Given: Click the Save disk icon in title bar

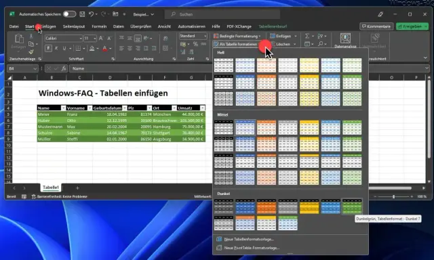Looking at the screenshot, I should 82,14.
